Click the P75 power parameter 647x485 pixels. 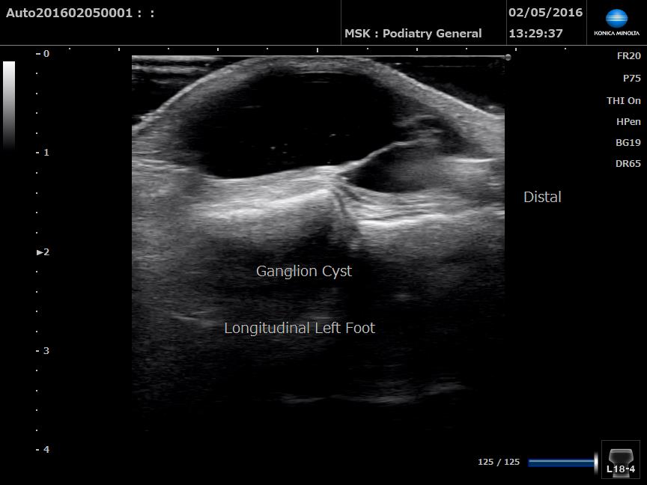click(631, 78)
